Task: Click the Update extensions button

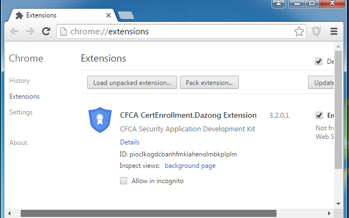Action: [321, 82]
